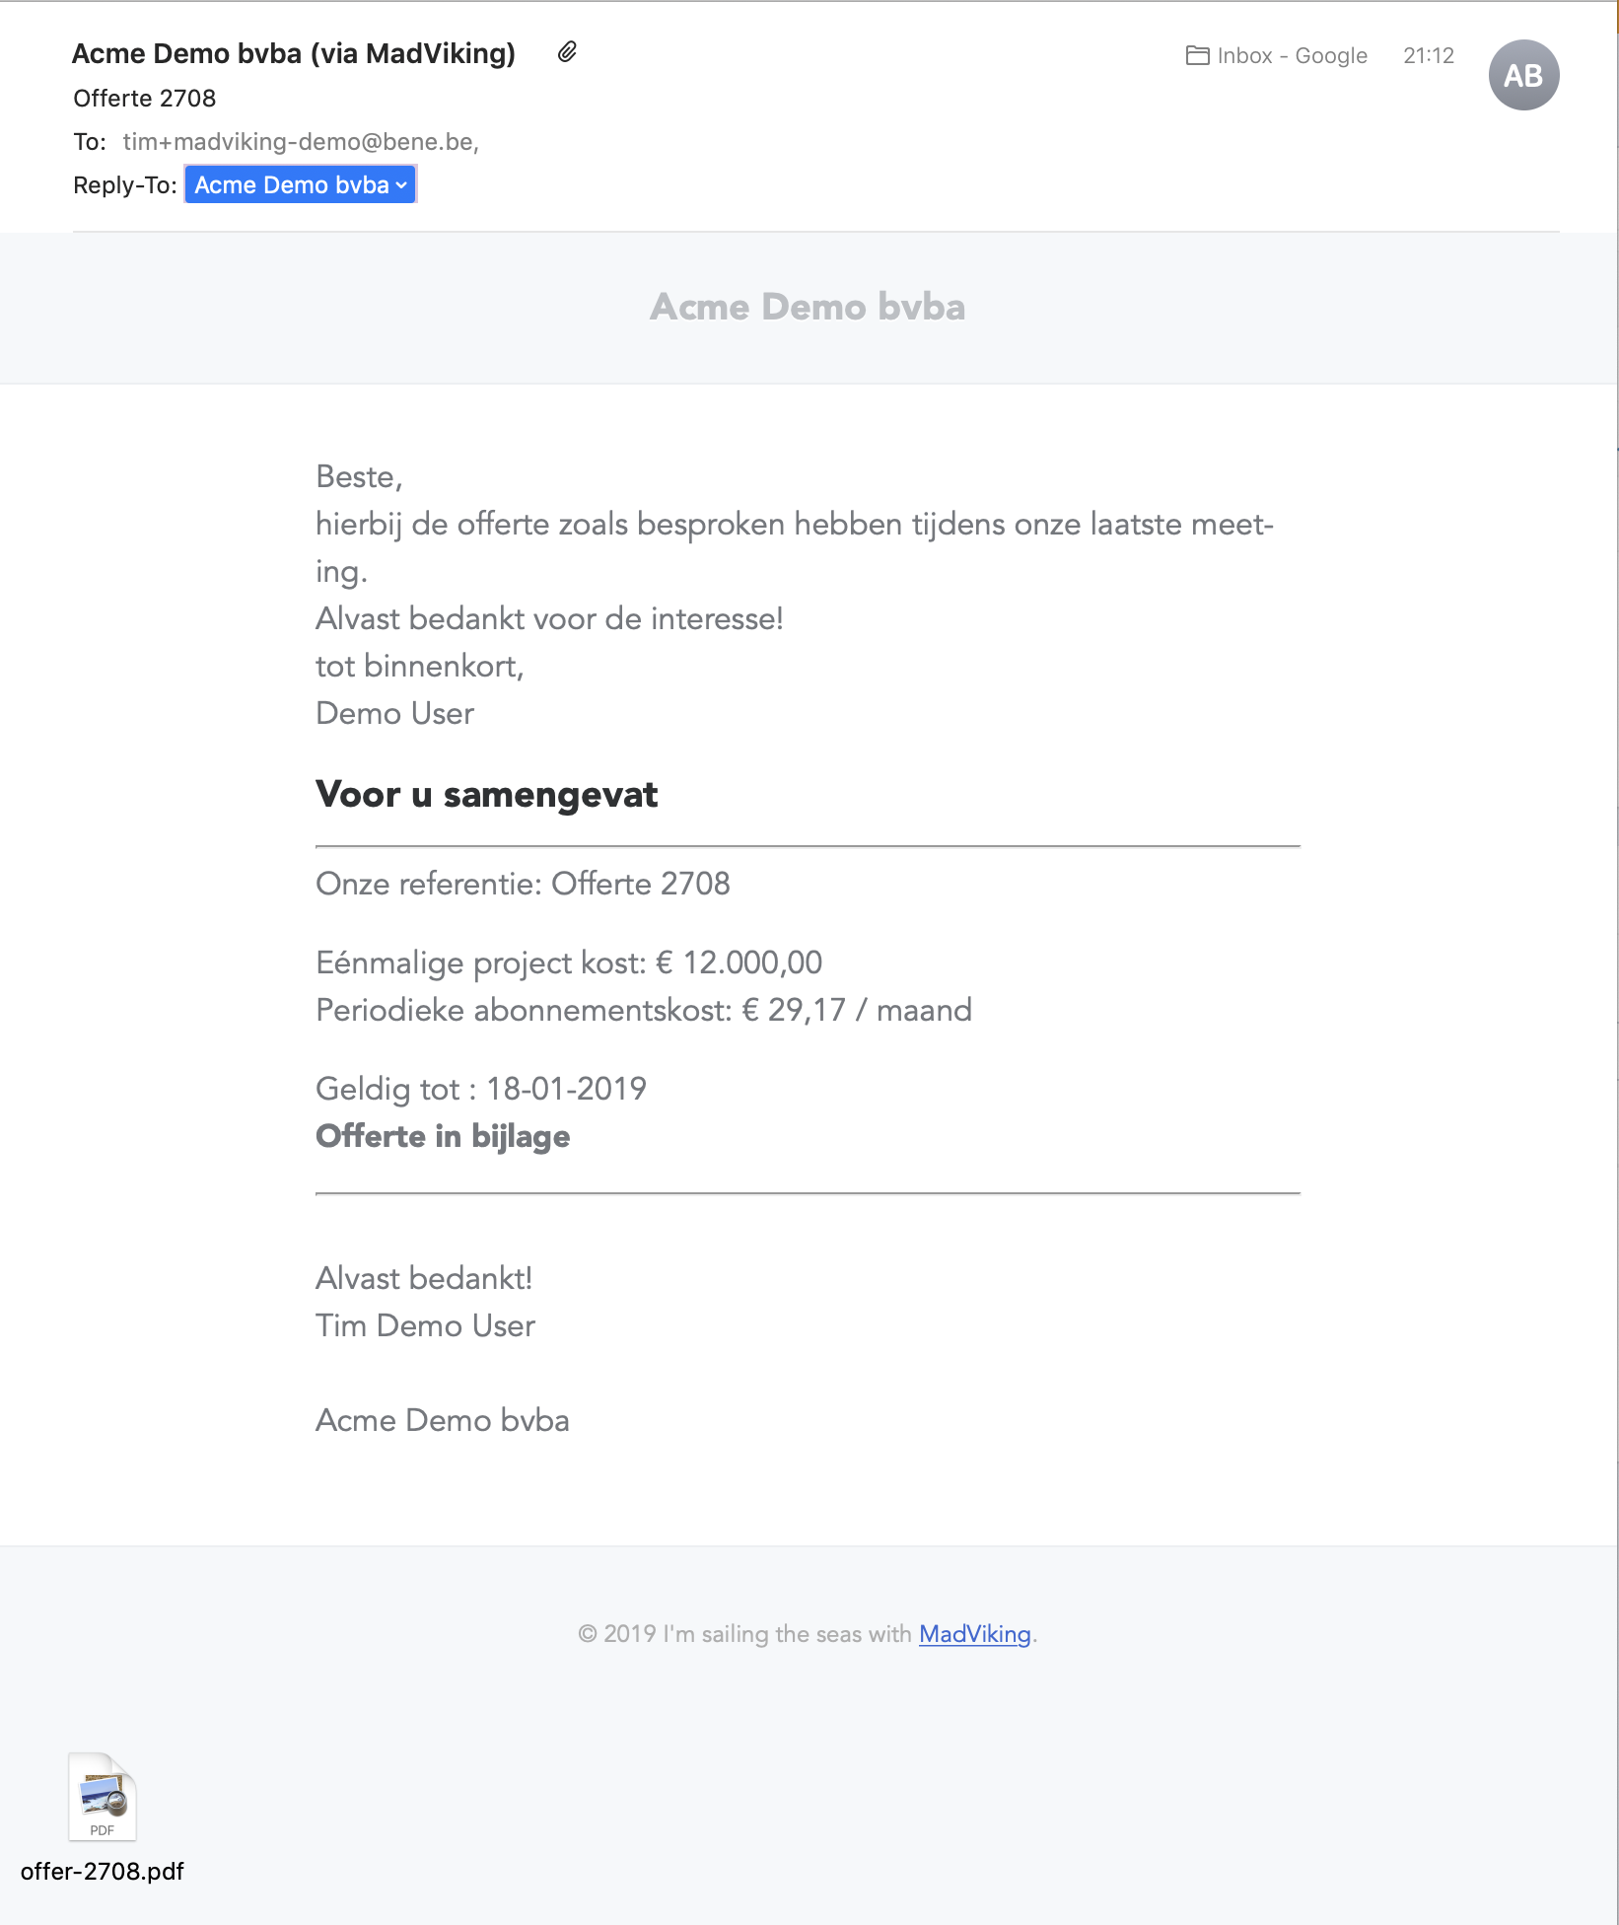Viewport: 1619px width, 1925px height.
Task: Click the Periodieke abonnementskost line
Action: 643,1010
